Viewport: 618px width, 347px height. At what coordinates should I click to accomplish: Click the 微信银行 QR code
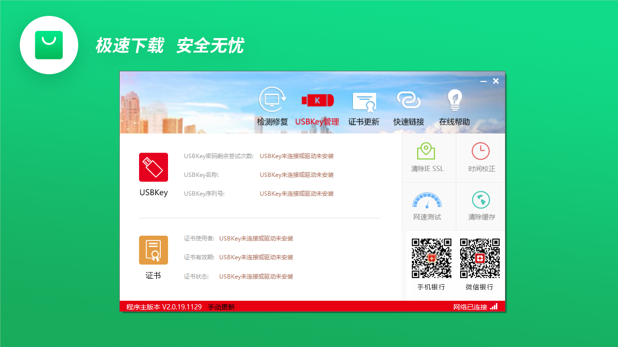[x=479, y=258]
